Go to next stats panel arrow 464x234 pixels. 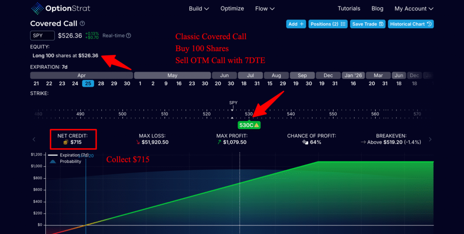click(x=430, y=139)
